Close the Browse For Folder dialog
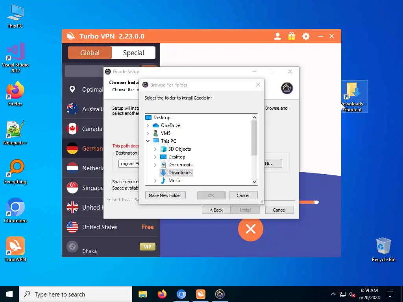 coord(258,85)
